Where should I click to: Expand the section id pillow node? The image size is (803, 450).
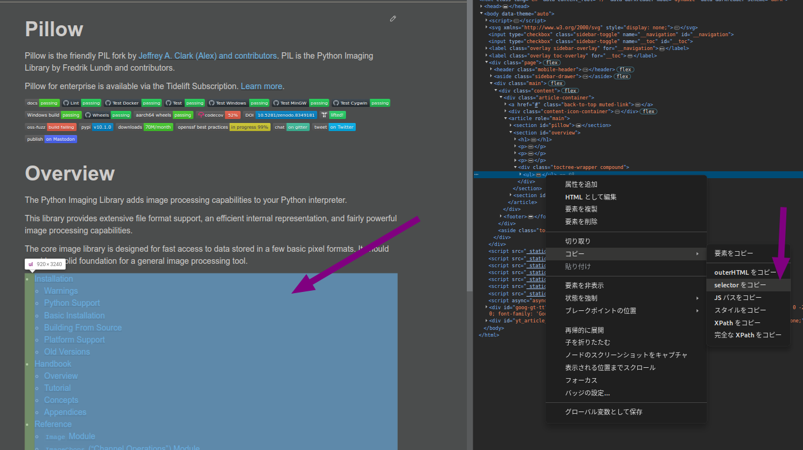[511, 125]
